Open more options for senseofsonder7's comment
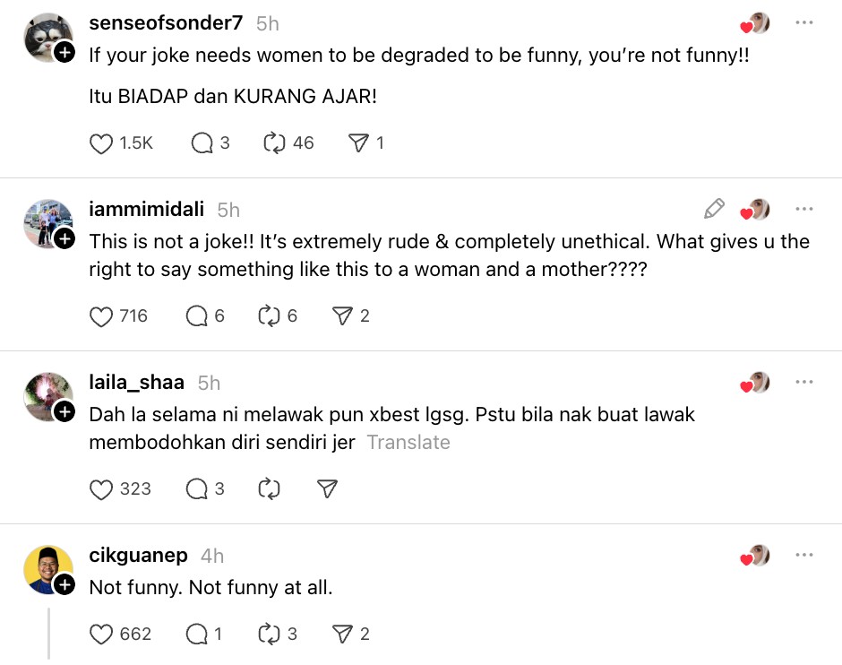The image size is (842, 665). coord(803,23)
